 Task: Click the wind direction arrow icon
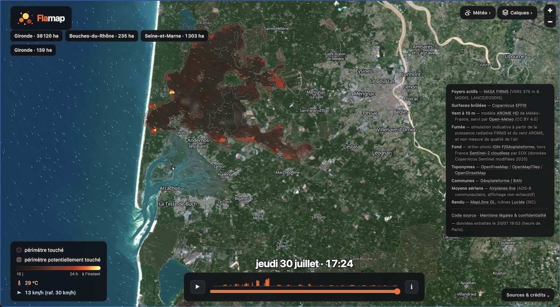(x=19, y=293)
